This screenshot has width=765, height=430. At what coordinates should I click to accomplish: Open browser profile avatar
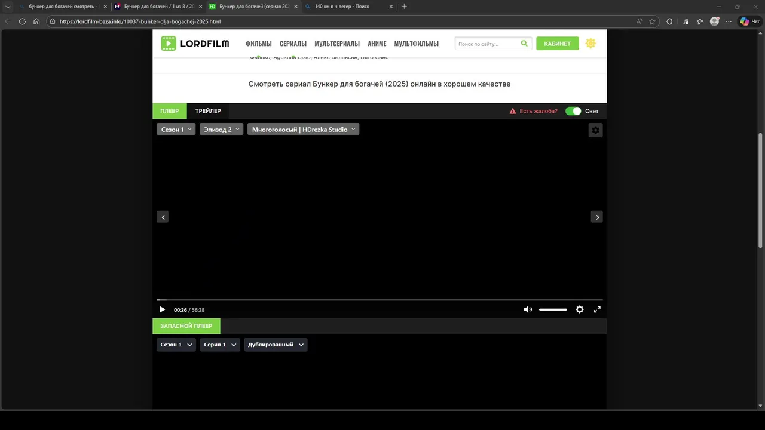714,21
